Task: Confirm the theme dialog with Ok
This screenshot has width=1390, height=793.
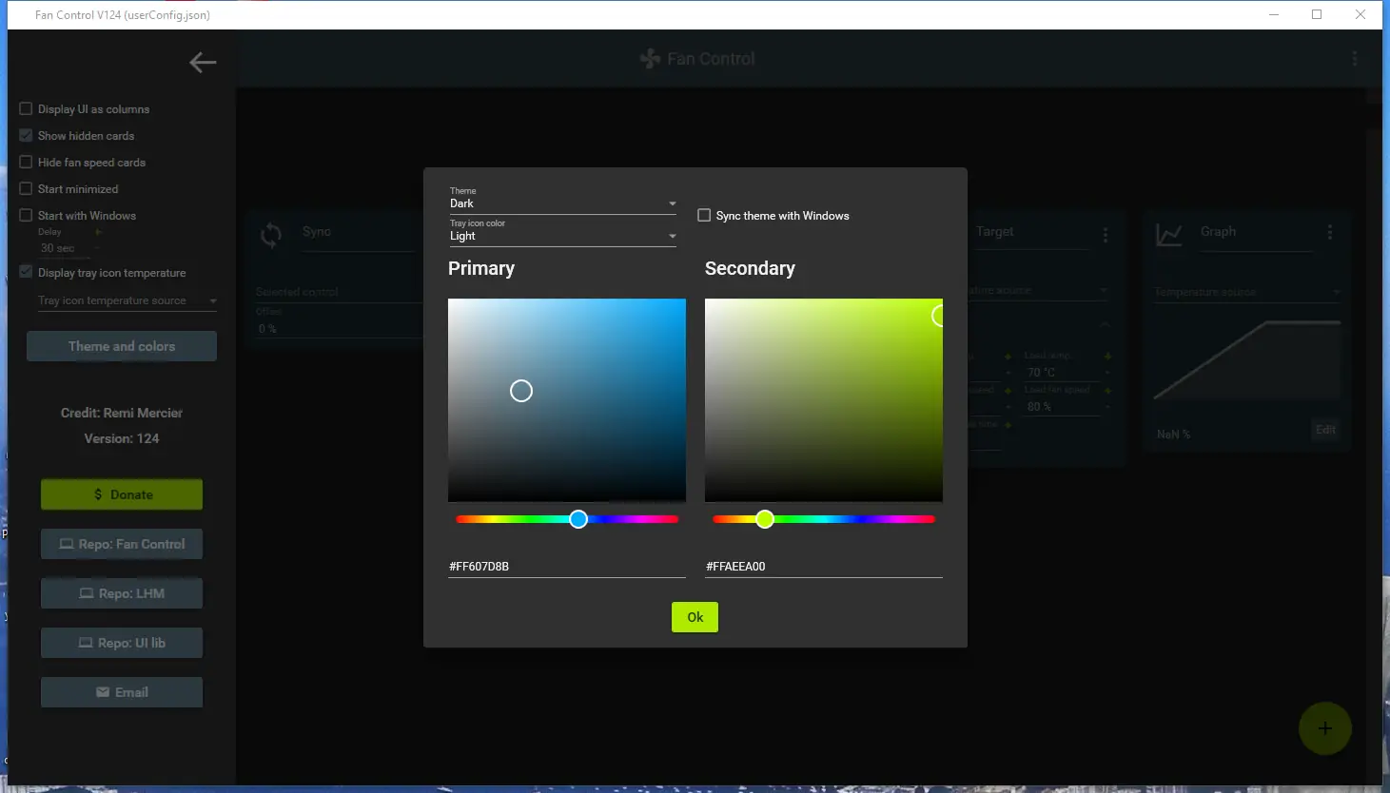Action: (x=695, y=617)
